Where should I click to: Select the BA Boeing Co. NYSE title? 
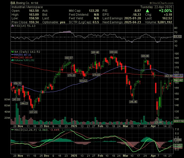(x=24, y=3)
